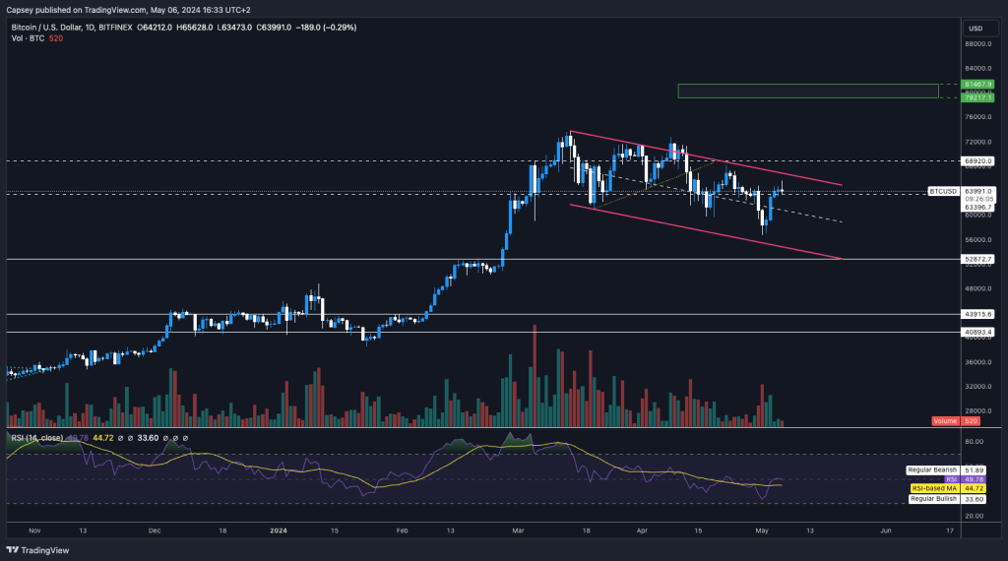Click the green target zone rectangle

click(808, 92)
